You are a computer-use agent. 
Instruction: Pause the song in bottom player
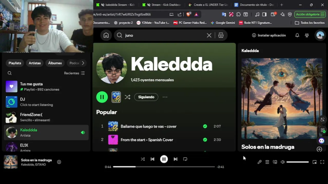point(164,159)
